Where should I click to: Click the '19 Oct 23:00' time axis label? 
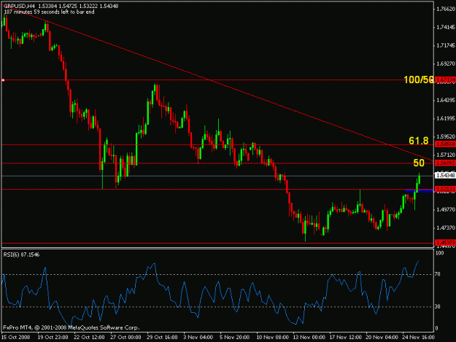point(53,338)
